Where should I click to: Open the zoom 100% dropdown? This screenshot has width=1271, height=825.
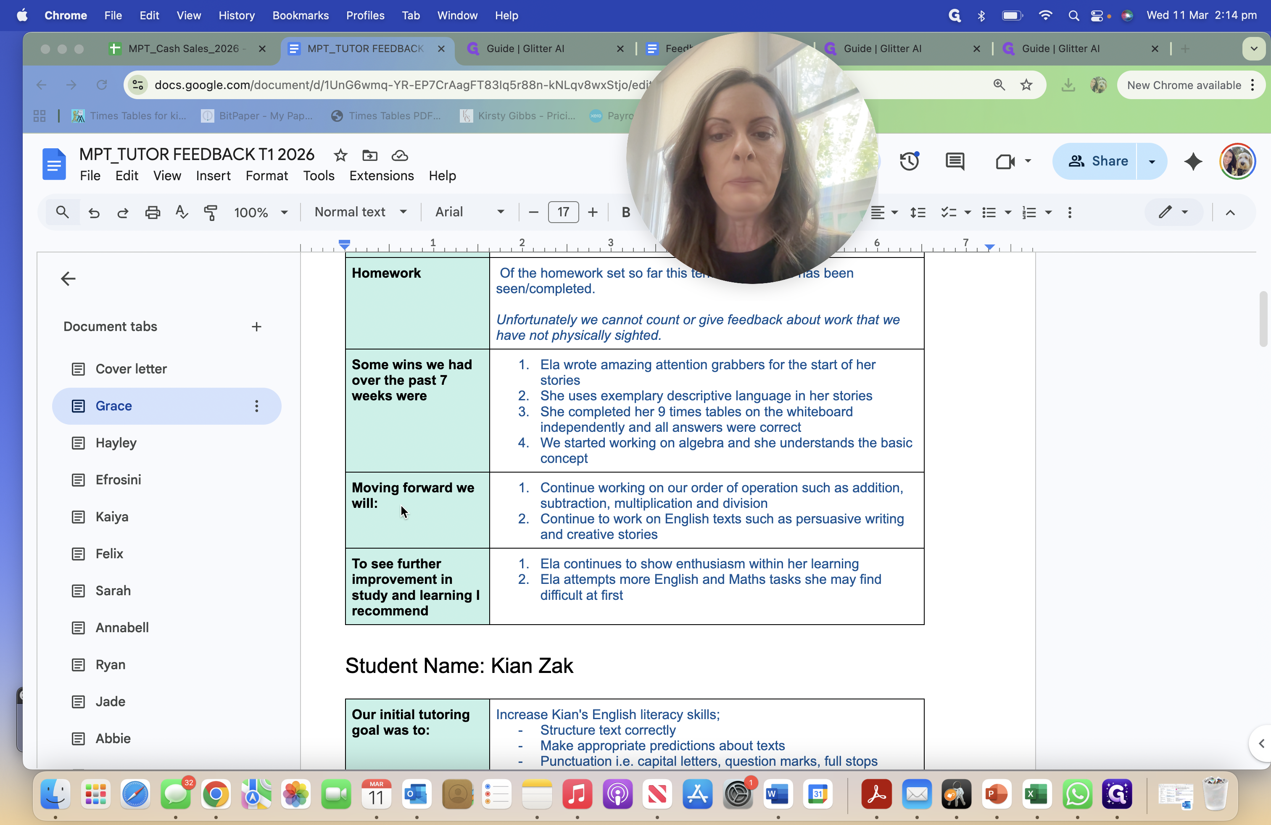pyautogui.click(x=261, y=213)
